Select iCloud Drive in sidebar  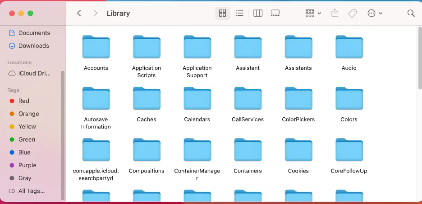coord(30,73)
